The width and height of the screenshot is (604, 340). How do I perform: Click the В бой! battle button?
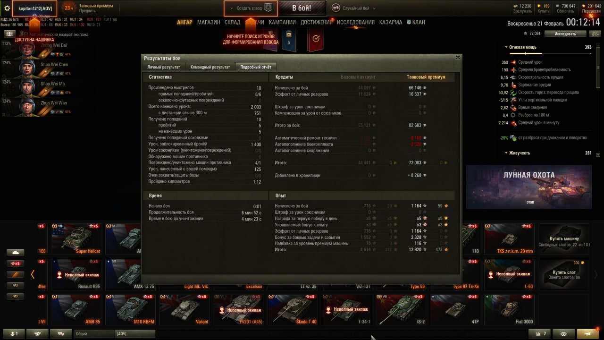coord(302,8)
